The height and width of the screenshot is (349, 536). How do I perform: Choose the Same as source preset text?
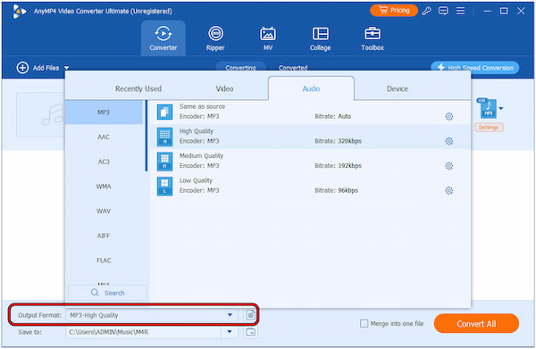pyautogui.click(x=203, y=106)
